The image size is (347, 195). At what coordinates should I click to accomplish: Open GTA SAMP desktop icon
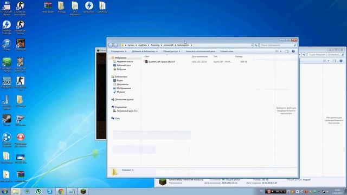(21, 45)
